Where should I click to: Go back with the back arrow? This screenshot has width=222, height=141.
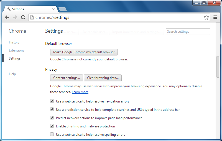pyautogui.click(x=7, y=17)
